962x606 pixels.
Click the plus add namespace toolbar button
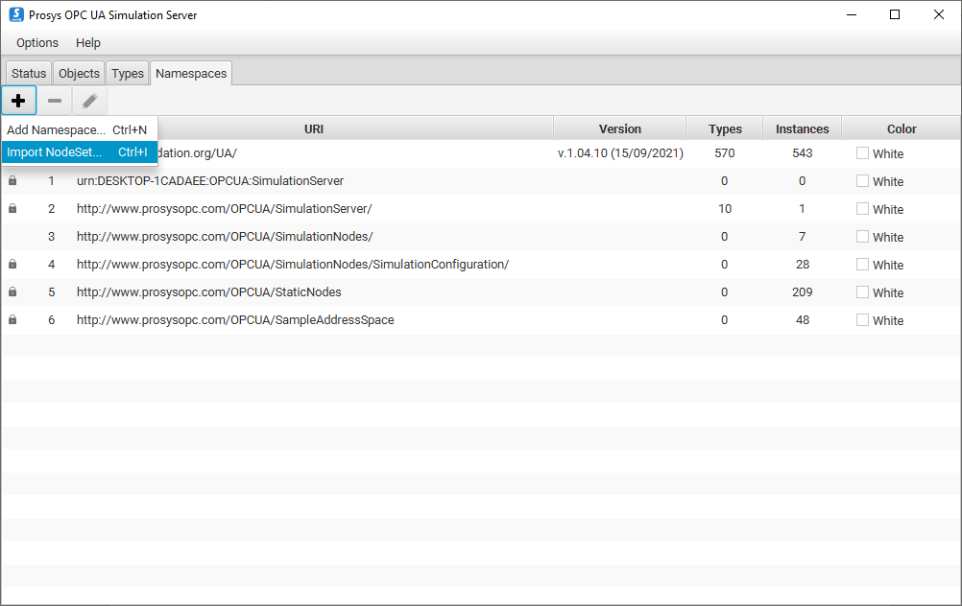click(x=18, y=101)
